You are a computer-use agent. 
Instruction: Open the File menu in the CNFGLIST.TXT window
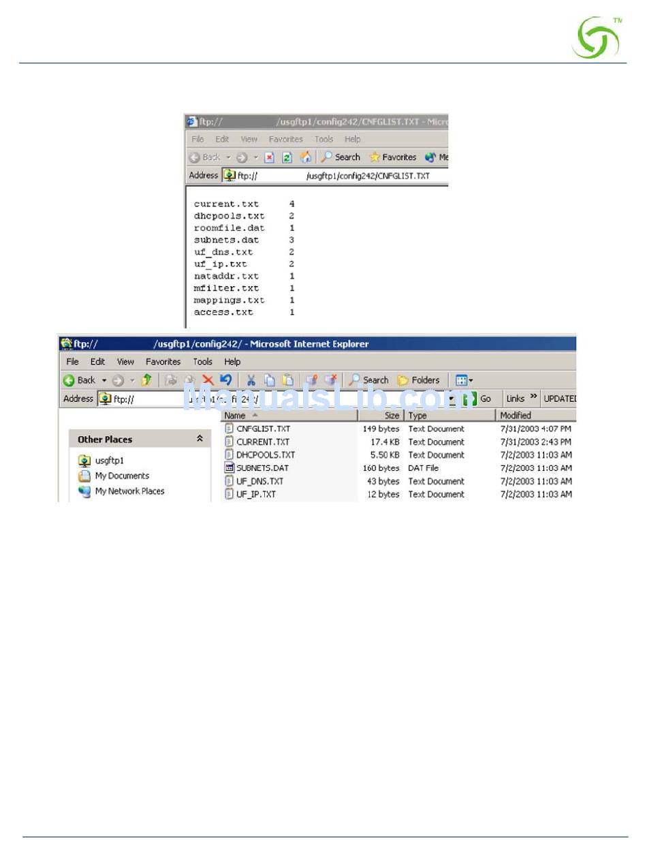(198, 139)
